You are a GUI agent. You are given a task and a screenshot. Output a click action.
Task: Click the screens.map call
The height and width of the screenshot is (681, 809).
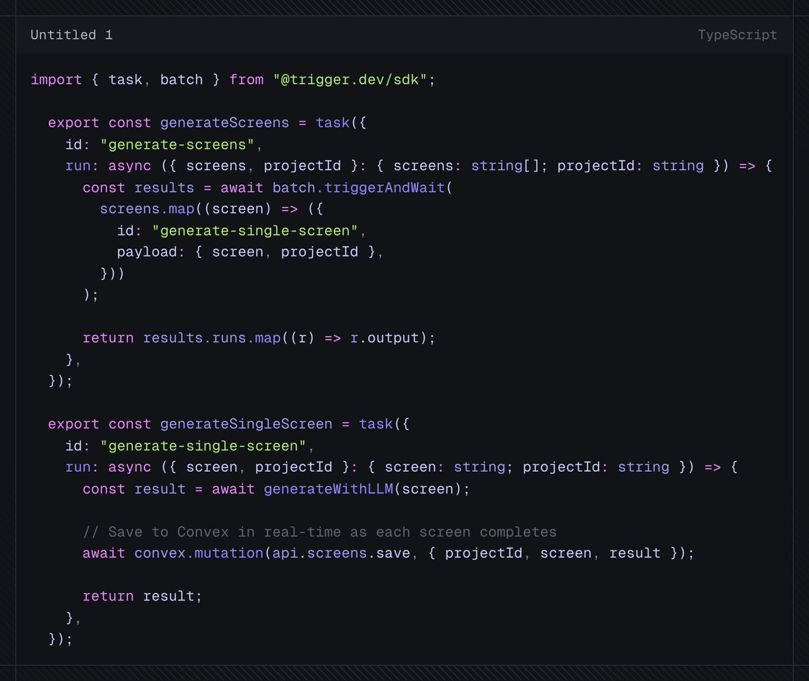tap(147, 209)
